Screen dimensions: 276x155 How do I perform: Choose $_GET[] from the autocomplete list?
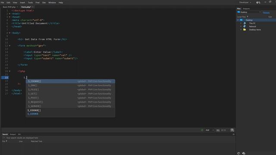[x=70, y=94]
